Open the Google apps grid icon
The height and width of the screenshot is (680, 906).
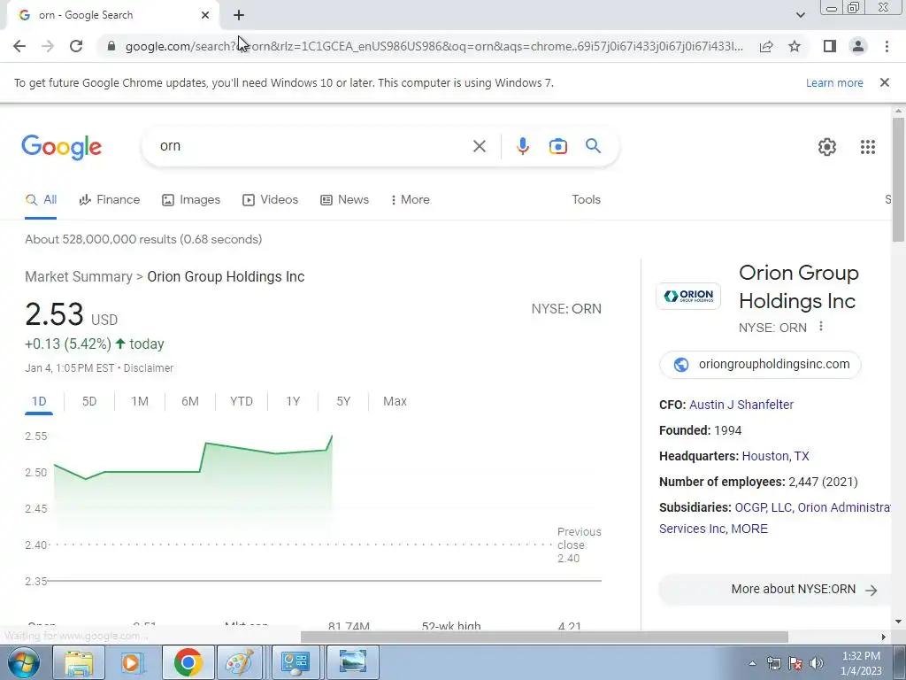tap(867, 147)
